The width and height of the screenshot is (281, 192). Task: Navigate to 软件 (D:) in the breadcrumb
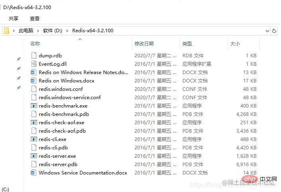pyautogui.click(x=53, y=31)
